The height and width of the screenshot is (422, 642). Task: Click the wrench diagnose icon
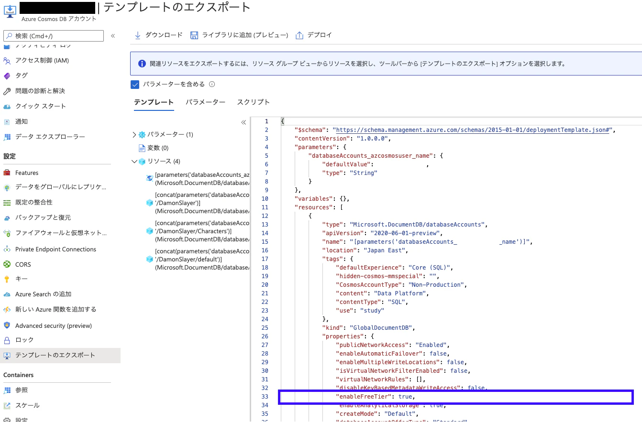(x=7, y=91)
